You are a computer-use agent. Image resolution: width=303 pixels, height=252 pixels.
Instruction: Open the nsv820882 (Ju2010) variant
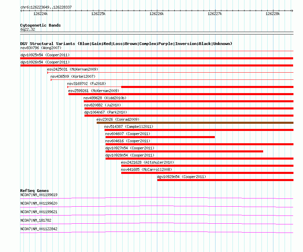pyautogui.click(x=102, y=105)
